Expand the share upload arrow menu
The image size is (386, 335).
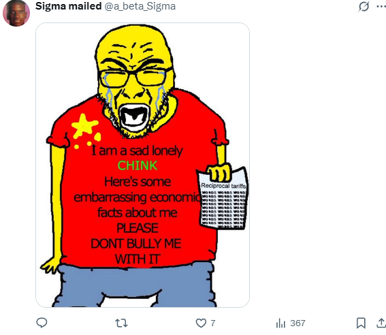(x=381, y=323)
